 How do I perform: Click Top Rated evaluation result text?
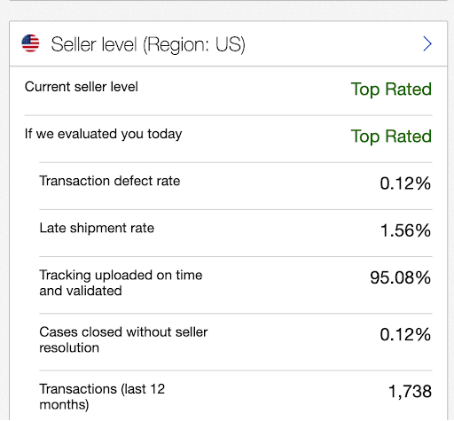coord(391,136)
